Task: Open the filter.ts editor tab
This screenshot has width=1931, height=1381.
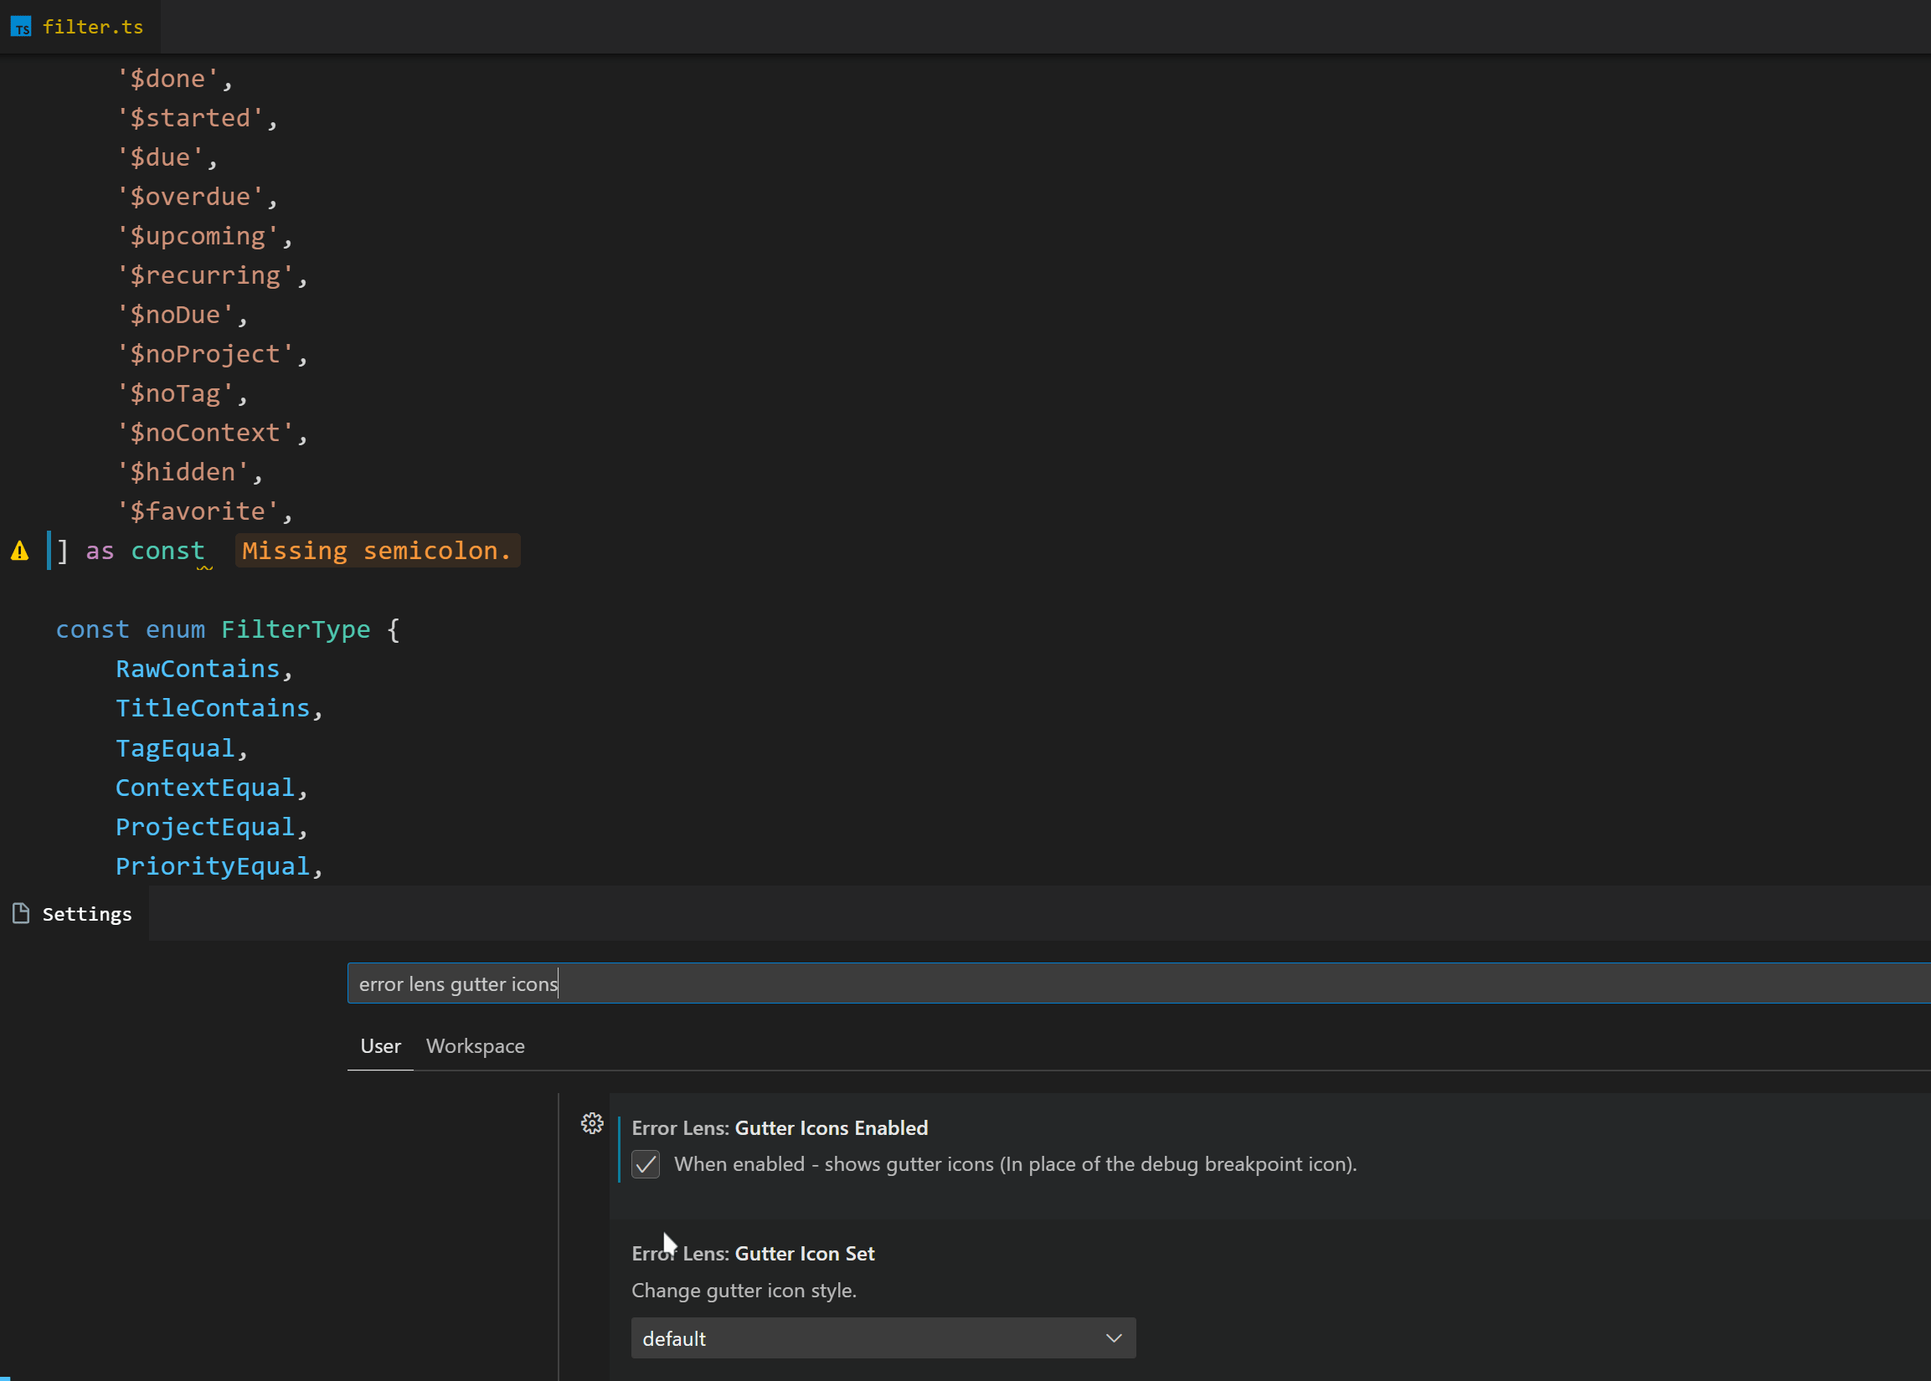Action: tap(92, 28)
